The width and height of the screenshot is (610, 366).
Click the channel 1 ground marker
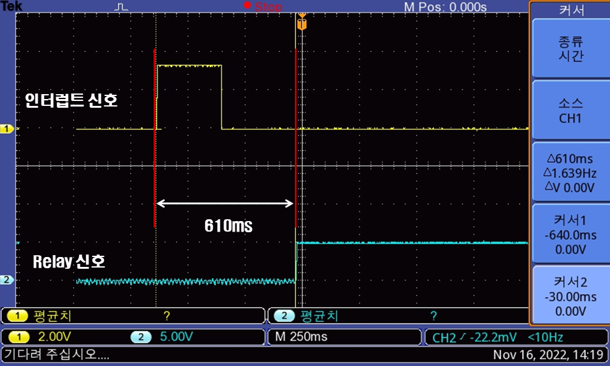pyautogui.click(x=7, y=129)
